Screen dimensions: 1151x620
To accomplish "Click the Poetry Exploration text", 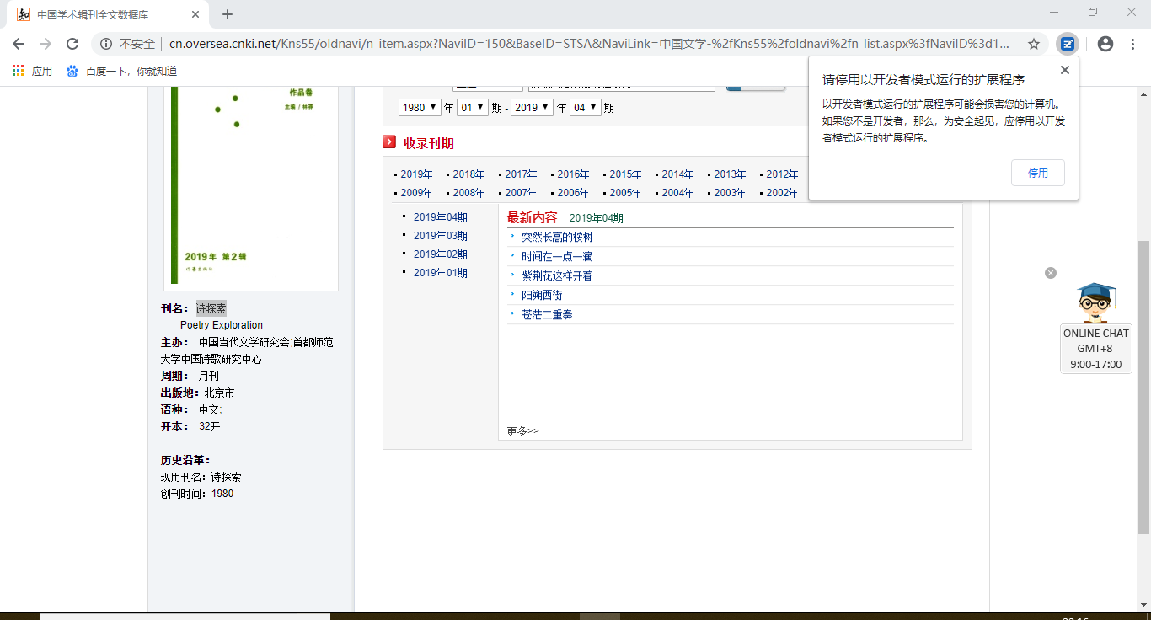I will tap(222, 325).
